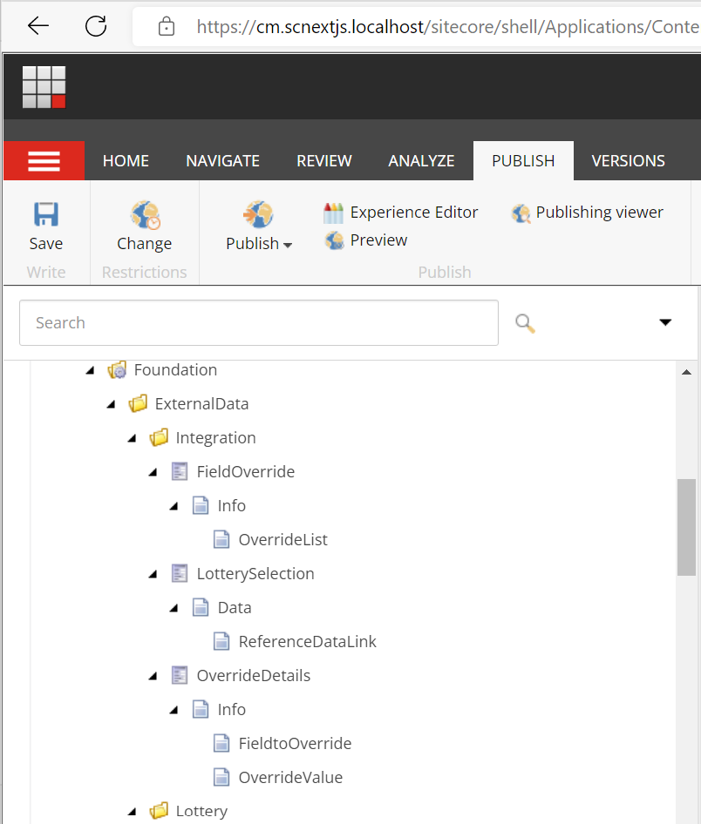Switch to the REVIEW ribbon tab
701x824 pixels.
(324, 161)
